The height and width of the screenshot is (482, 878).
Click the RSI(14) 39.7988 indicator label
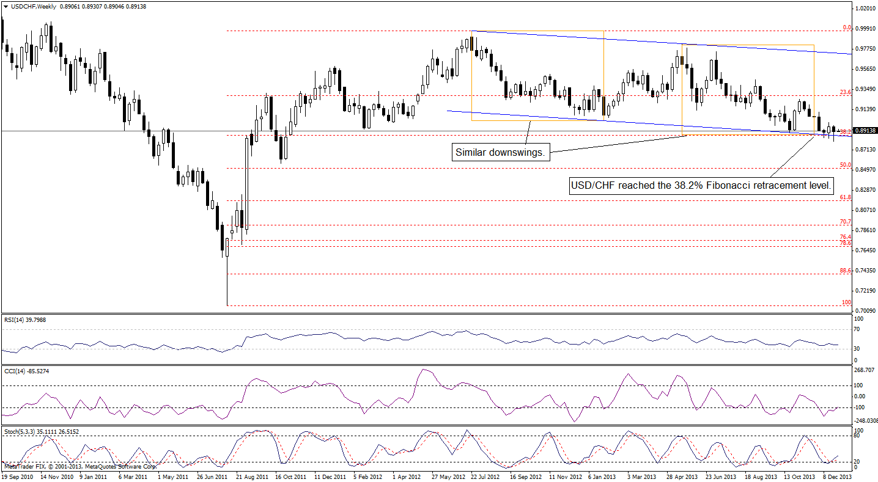(24, 320)
